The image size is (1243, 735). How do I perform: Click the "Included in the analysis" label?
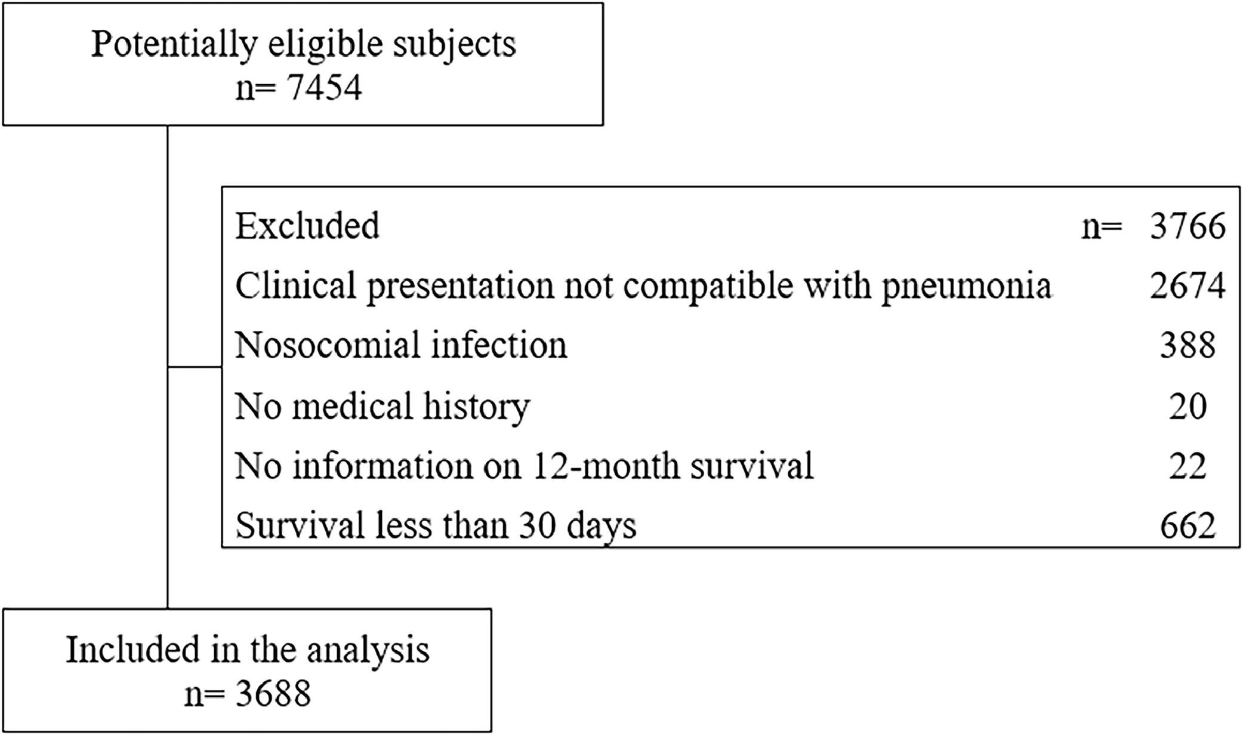(247, 650)
